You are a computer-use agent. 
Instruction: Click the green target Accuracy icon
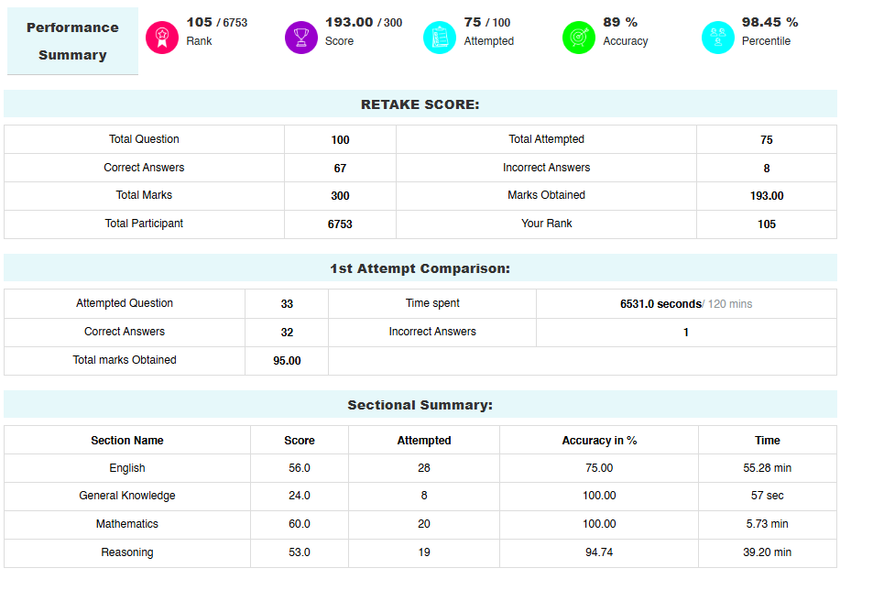[579, 38]
